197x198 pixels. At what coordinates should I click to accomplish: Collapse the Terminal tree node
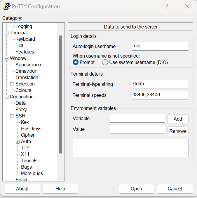point(7,33)
